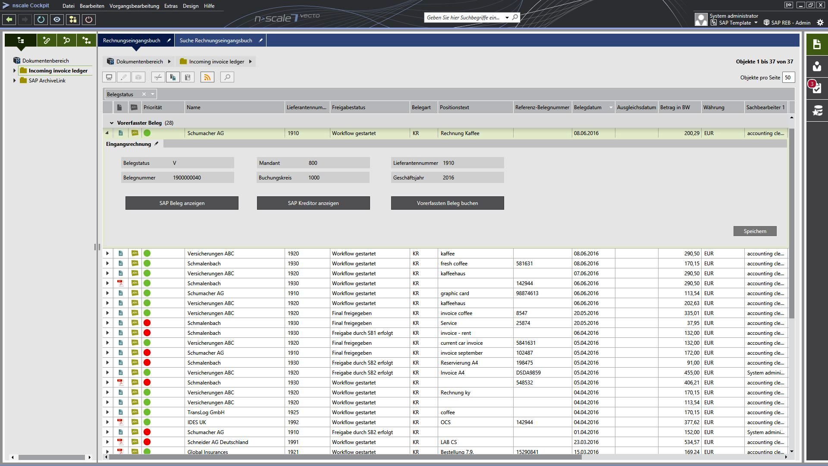
Task: Click the global search input field
Action: click(464, 17)
